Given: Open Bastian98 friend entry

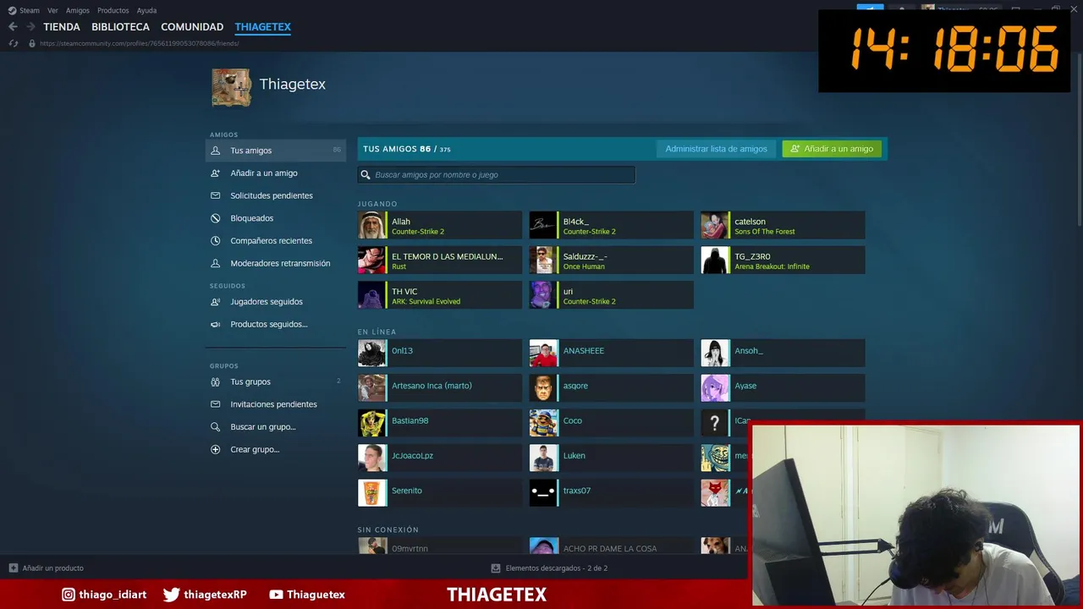Looking at the screenshot, I should click(x=439, y=423).
